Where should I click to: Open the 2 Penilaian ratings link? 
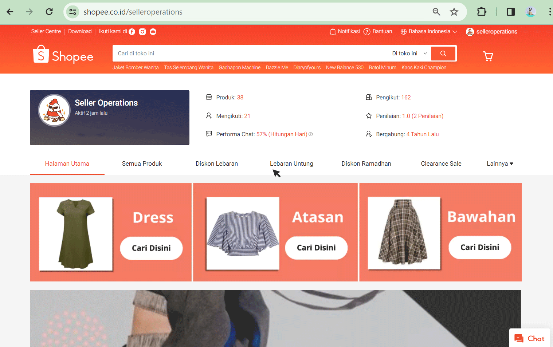[x=427, y=116]
